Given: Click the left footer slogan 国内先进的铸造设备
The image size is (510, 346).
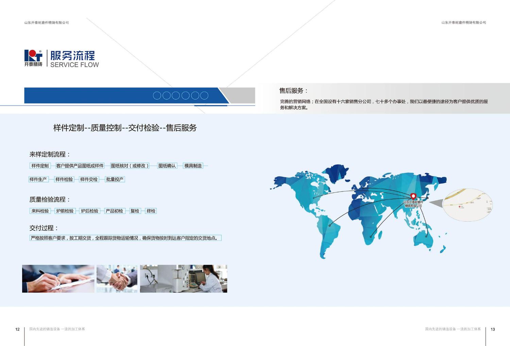Looking at the screenshot, I should [57, 329].
